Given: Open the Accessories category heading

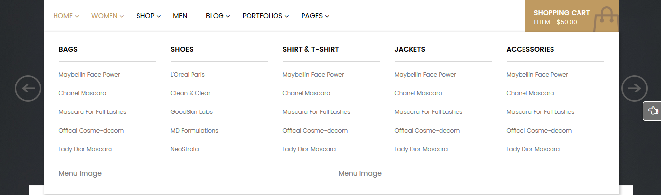Looking at the screenshot, I should pos(530,49).
